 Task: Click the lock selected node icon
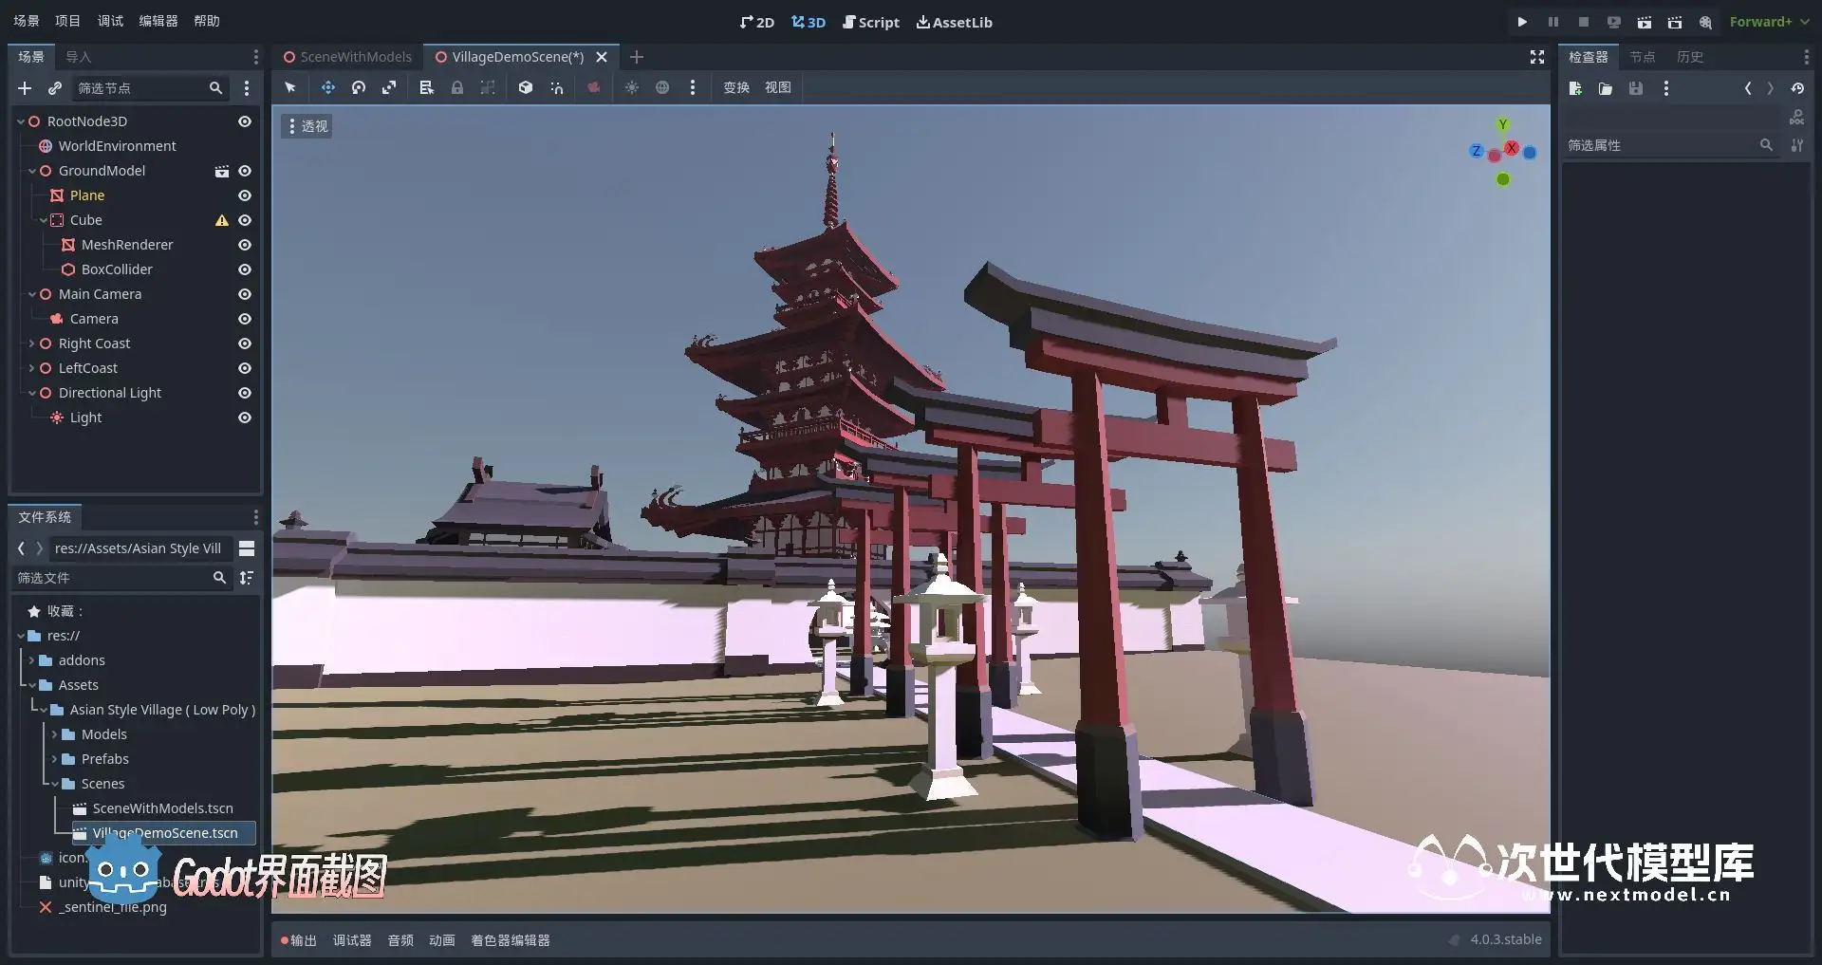pos(457,87)
